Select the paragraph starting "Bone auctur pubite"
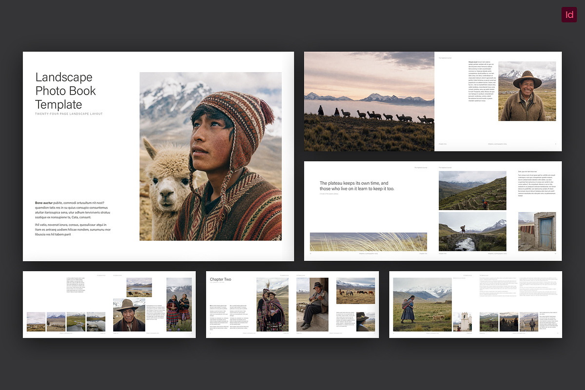 (73, 210)
